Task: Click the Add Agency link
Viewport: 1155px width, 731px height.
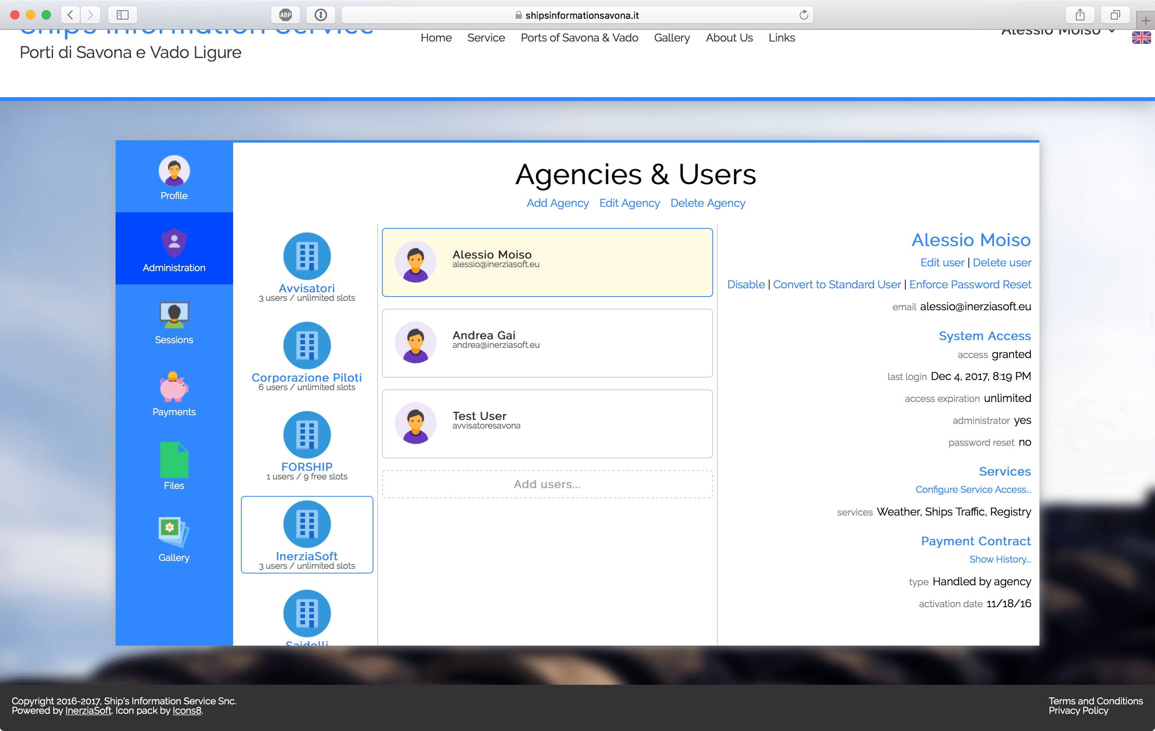Action: tap(558, 203)
